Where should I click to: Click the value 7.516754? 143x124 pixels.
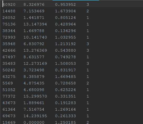pos(34,109)
